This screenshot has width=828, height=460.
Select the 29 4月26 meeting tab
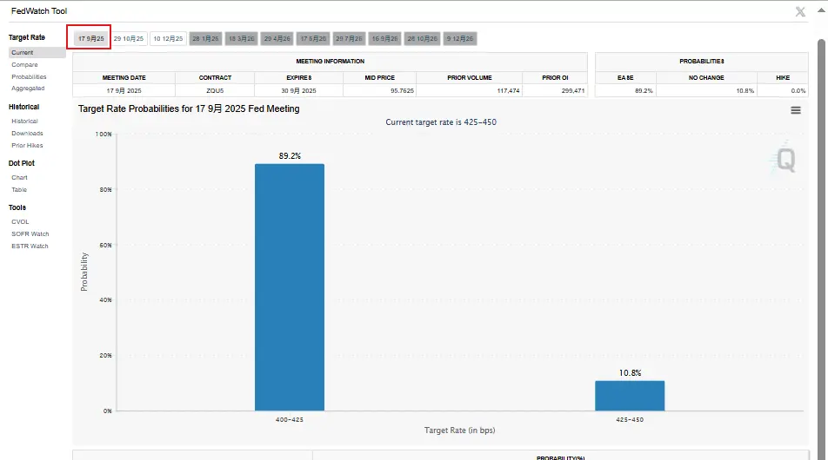tap(277, 38)
